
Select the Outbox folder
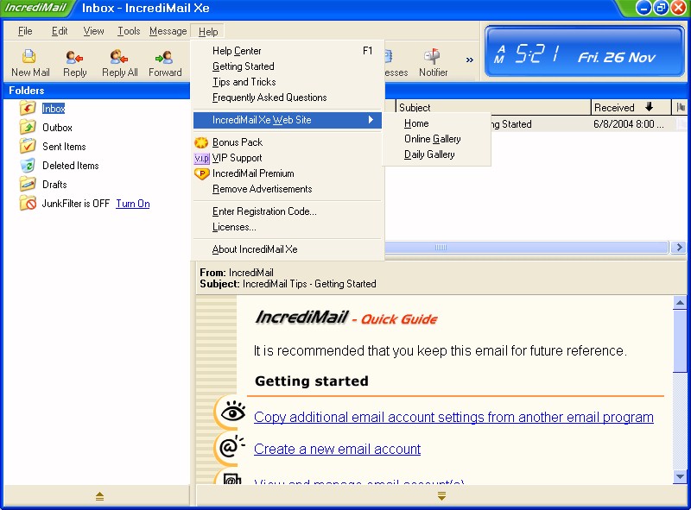(57, 128)
